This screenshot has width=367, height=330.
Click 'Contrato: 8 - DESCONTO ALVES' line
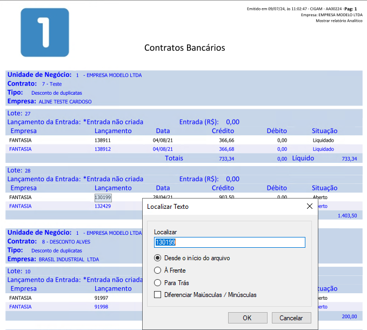point(49,241)
